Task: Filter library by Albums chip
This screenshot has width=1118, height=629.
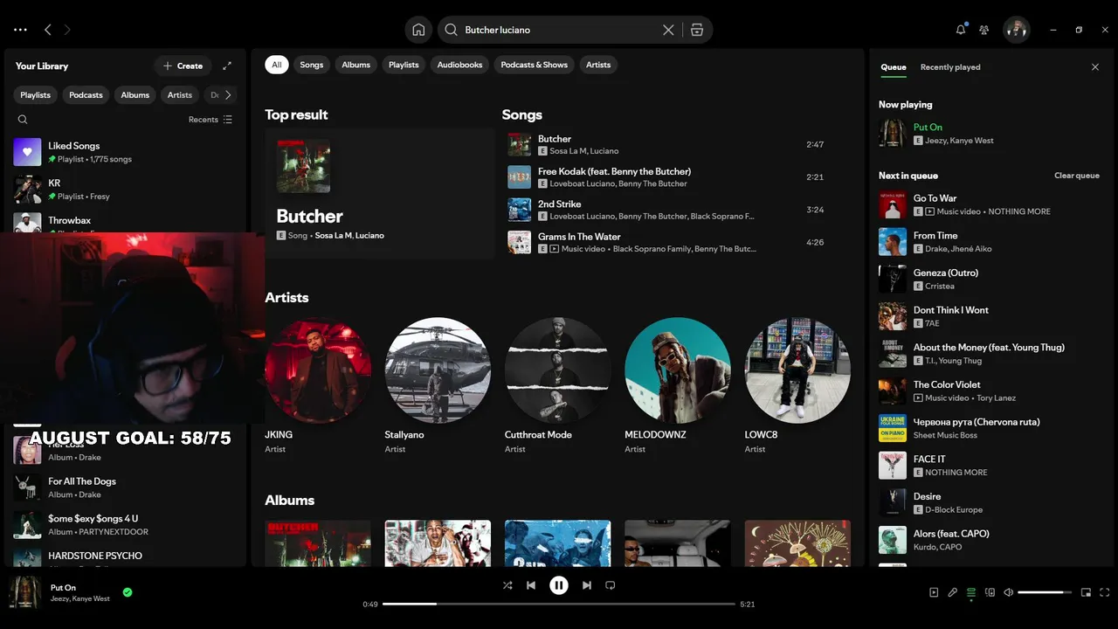Action: tap(135, 95)
